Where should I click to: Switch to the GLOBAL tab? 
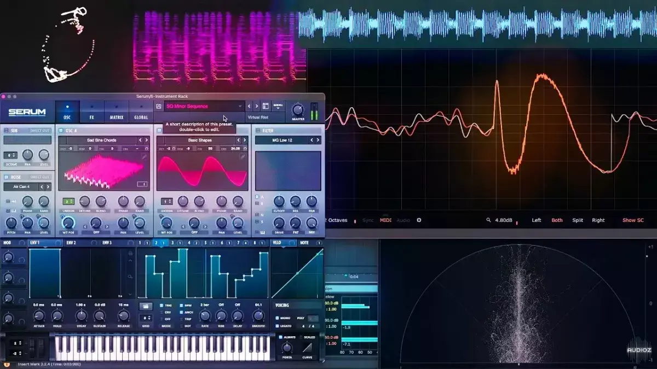point(141,112)
